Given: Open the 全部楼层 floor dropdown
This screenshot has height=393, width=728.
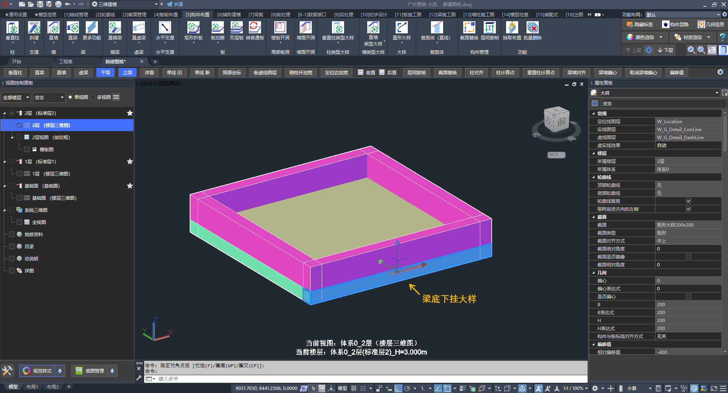Looking at the screenshot, I should pyautogui.click(x=16, y=97).
